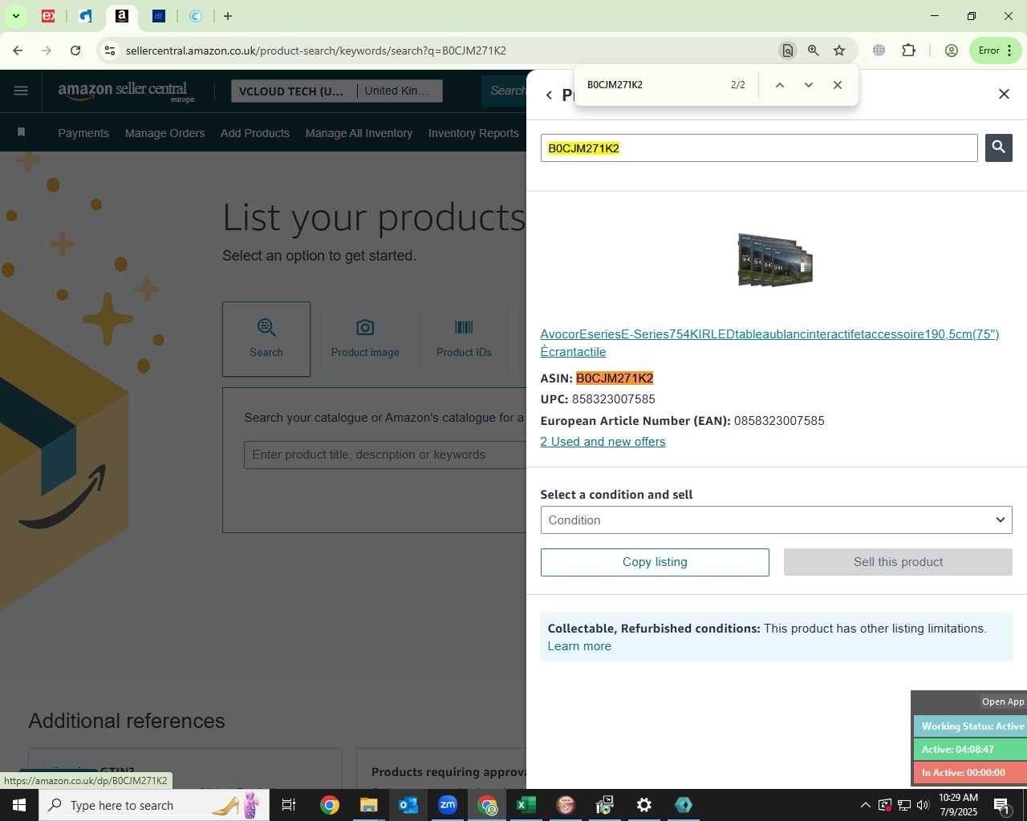Select the Product IDs option card
The height and width of the screenshot is (821, 1027).
tap(464, 339)
